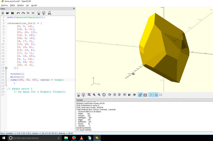Toggle show axes button
The image size is (213, 141).
point(150,95)
